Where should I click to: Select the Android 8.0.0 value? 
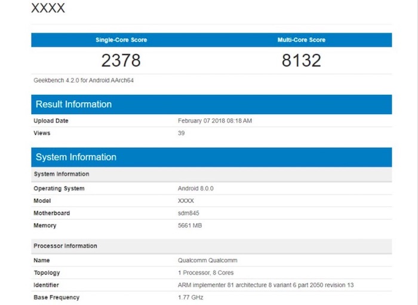tap(196, 189)
